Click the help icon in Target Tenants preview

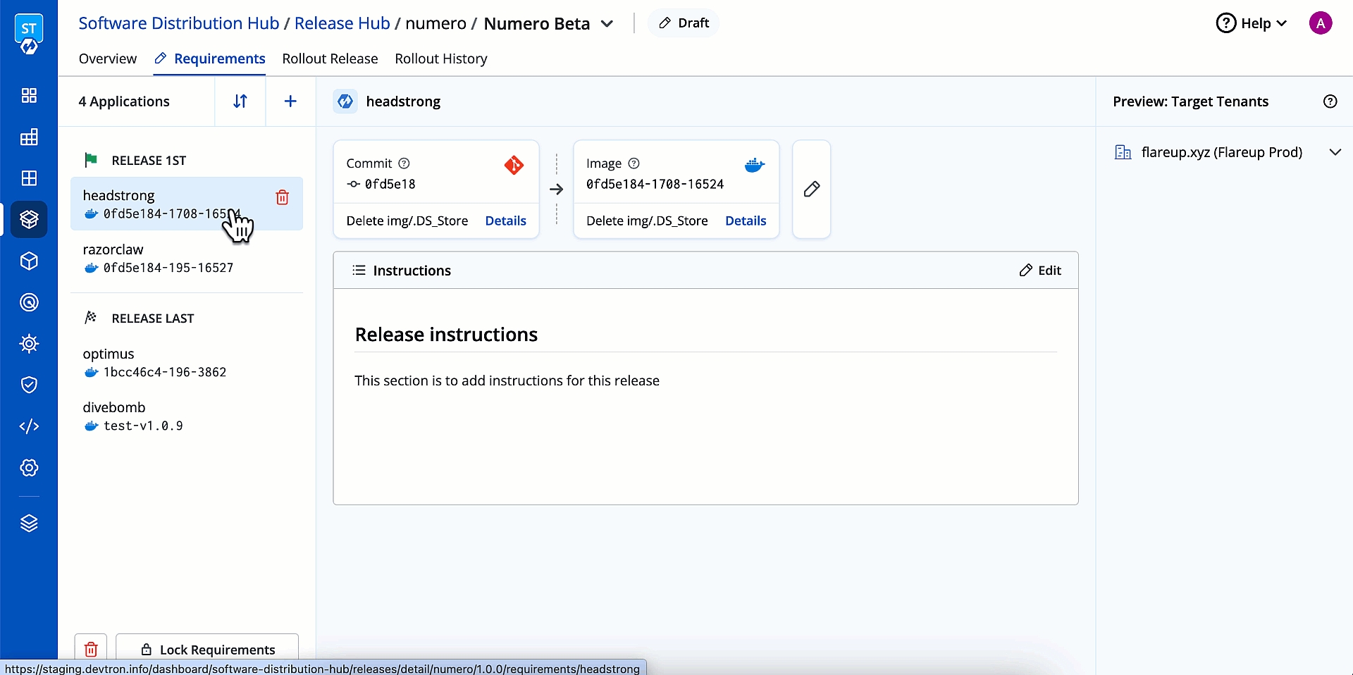click(x=1330, y=101)
